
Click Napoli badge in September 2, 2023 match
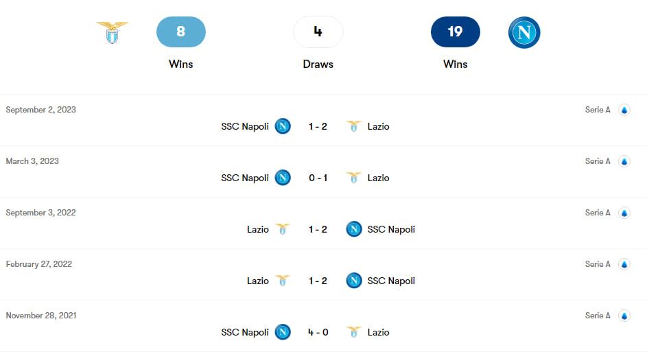pyautogui.click(x=283, y=126)
